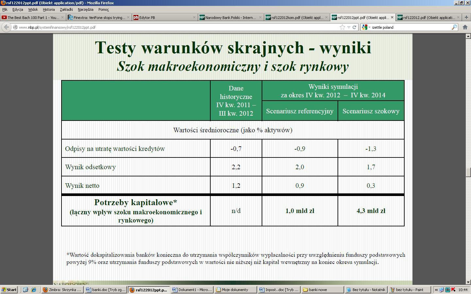This screenshot has width=471, height=294.
Task: Open the Kaspersky tray icon
Action: tap(453, 289)
